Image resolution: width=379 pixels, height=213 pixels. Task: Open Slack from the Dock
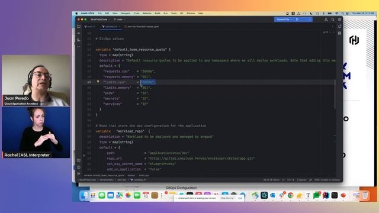(282, 195)
